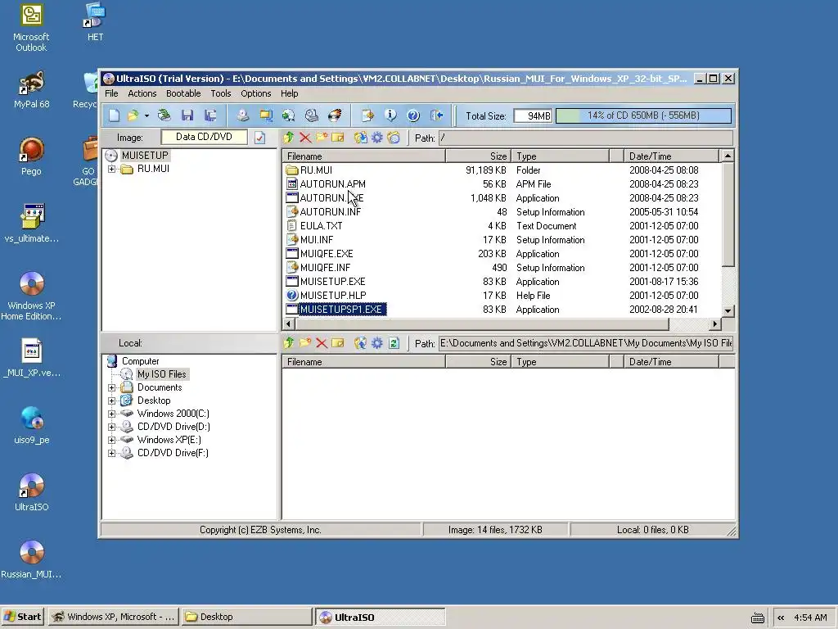This screenshot has height=629, width=838.
Task: Click the Info bubble toolbar icon
Action: point(390,115)
